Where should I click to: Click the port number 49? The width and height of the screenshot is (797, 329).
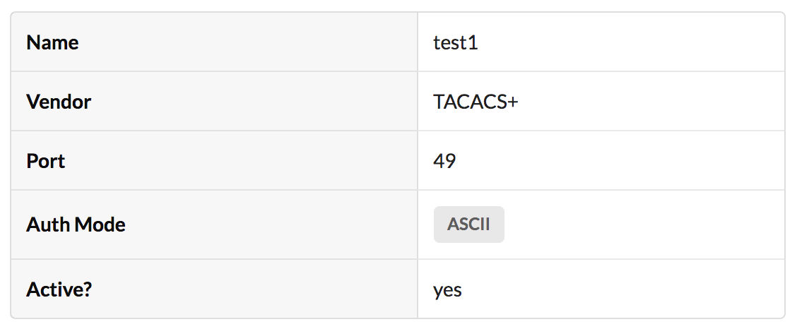(x=444, y=161)
